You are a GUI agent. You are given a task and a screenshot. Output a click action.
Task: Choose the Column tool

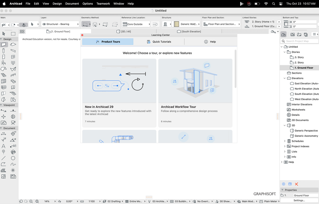[x=4, y=51]
